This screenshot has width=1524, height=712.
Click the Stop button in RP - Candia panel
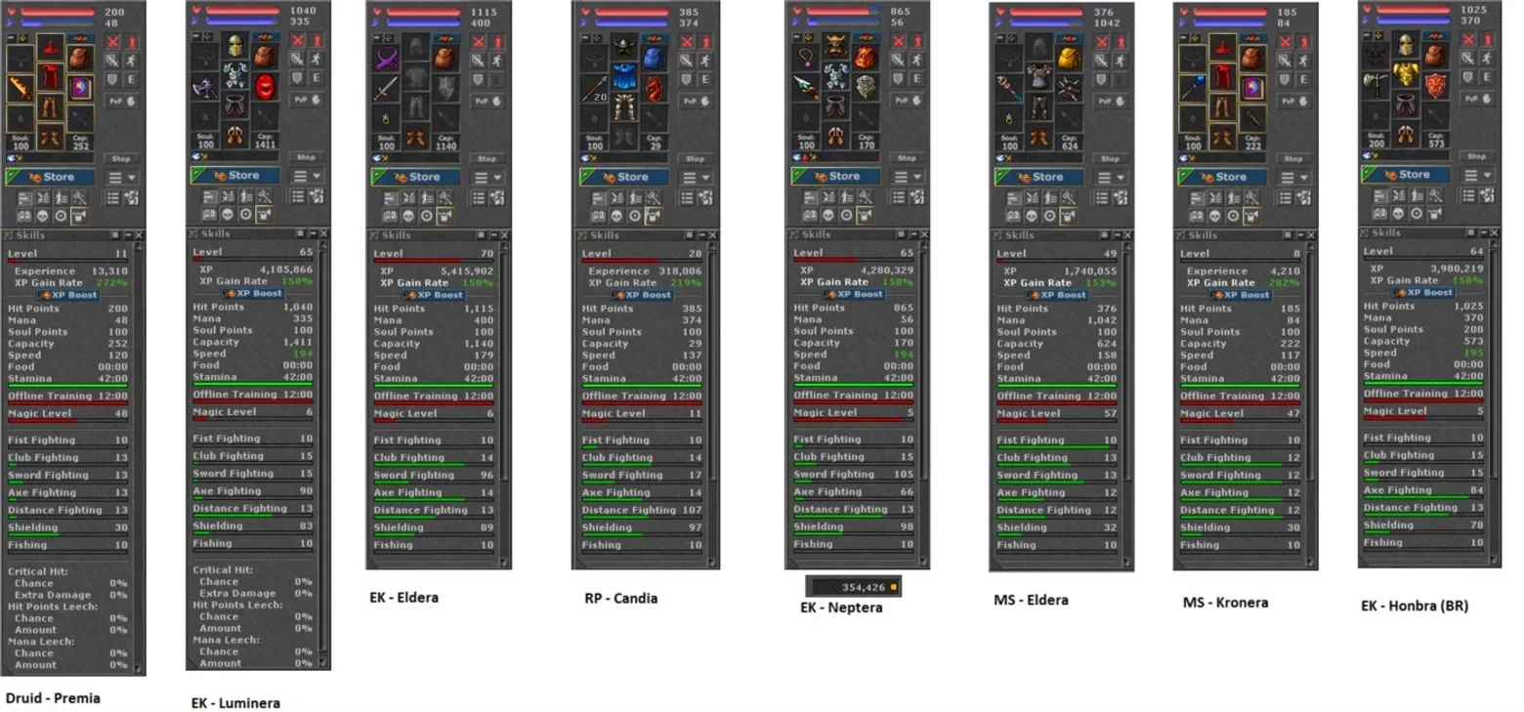[696, 159]
